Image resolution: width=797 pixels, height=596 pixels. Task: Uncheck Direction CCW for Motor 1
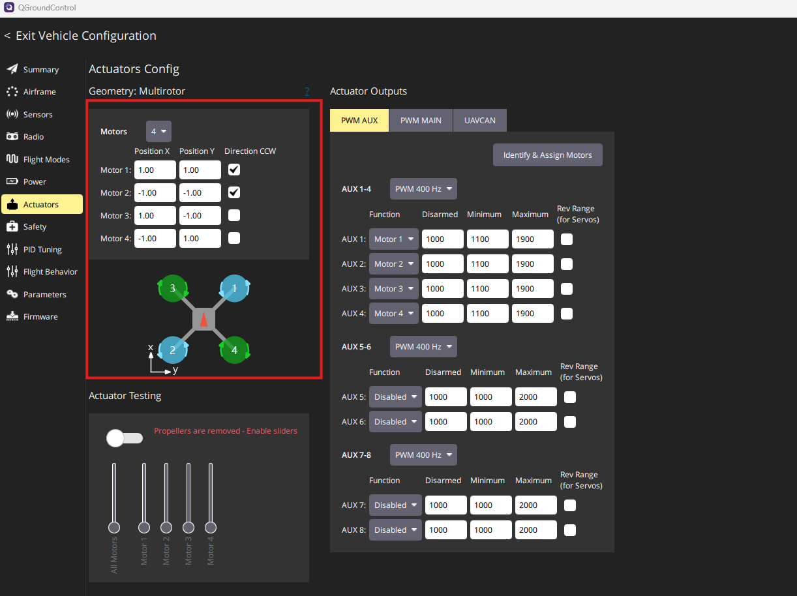click(234, 170)
